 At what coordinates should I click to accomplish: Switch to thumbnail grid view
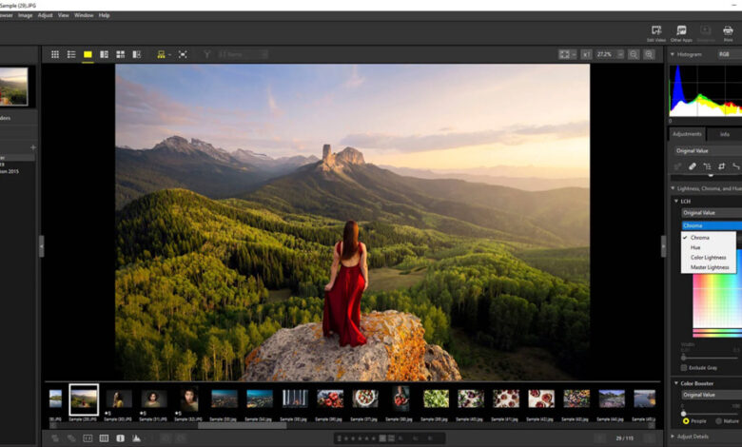coord(55,55)
